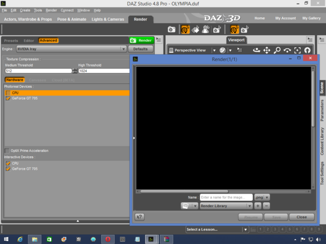Screen dimensions: 326x244
Task: Open the Create menu
Action: (25, 10)
